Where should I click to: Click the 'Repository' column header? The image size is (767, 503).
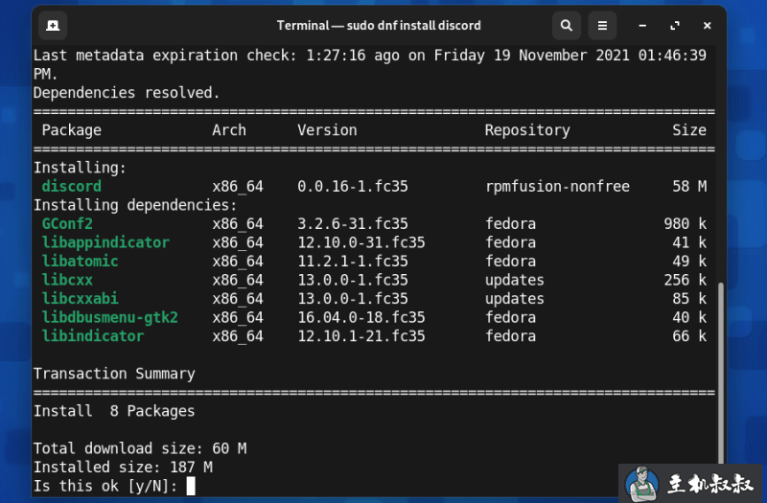[527, 130]
